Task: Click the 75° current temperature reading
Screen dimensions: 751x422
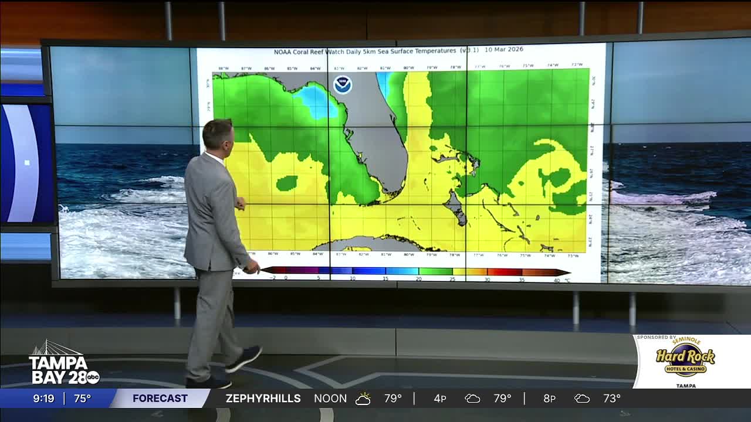Action: coord(82,399)
